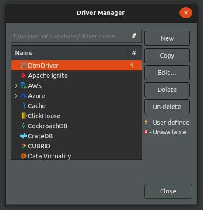Close the Driver Manager with Close button
Viewport: 203px width, 210px height.
point(168,191)
